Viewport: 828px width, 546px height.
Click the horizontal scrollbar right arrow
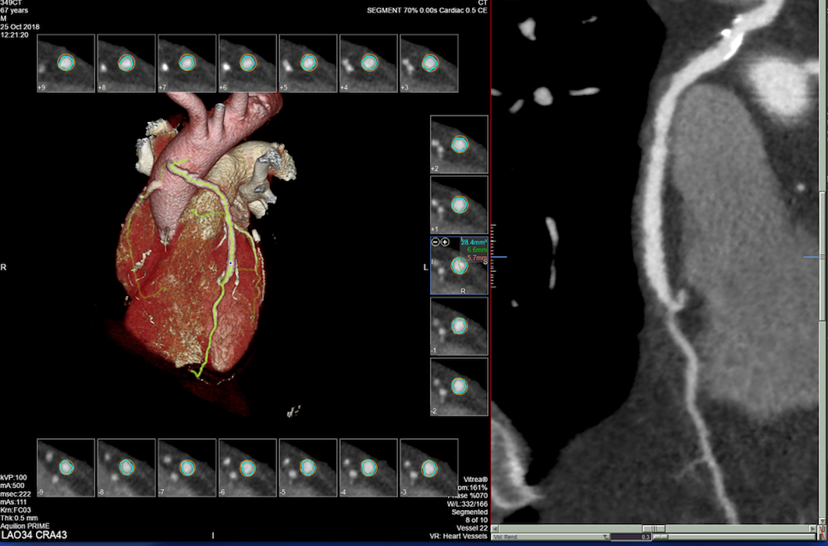(x=814, y=529)
